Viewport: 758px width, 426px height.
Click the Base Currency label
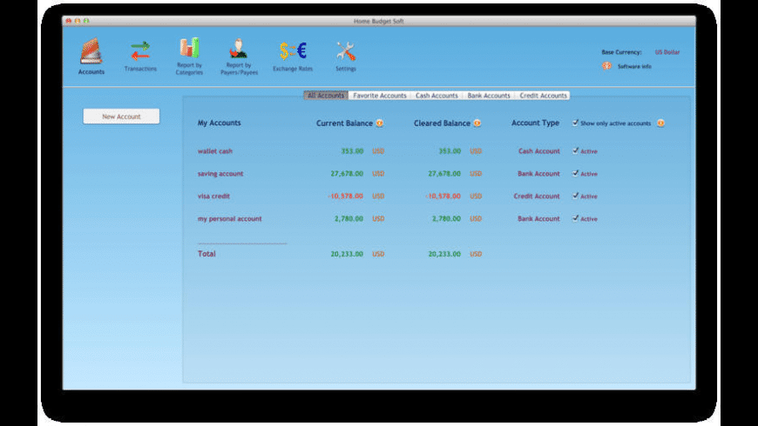coord(622,52)
